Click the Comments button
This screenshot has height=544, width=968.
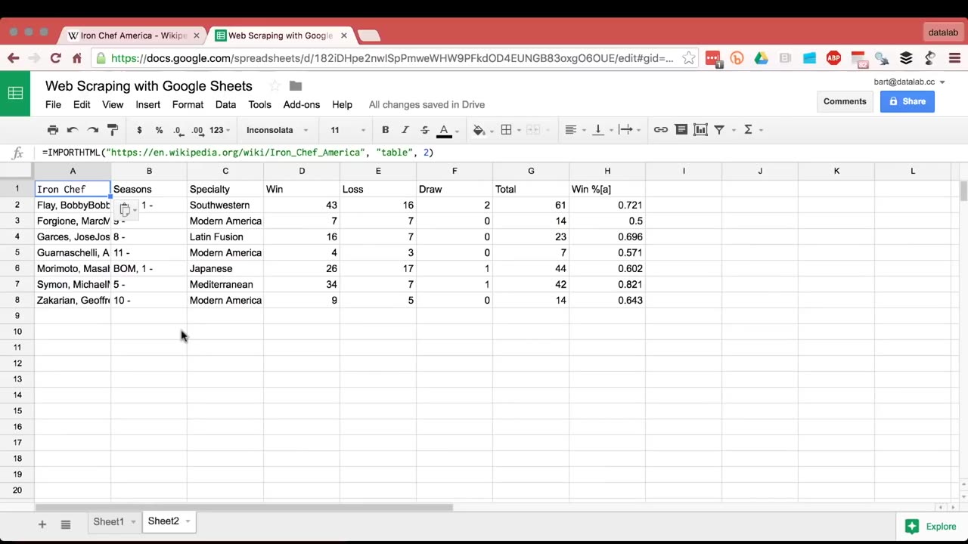click(x=845, y=101)
